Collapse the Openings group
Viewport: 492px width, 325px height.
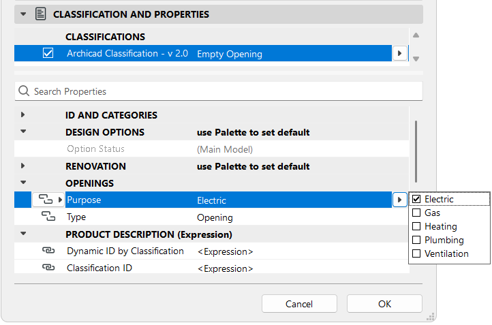pos(23,183)
